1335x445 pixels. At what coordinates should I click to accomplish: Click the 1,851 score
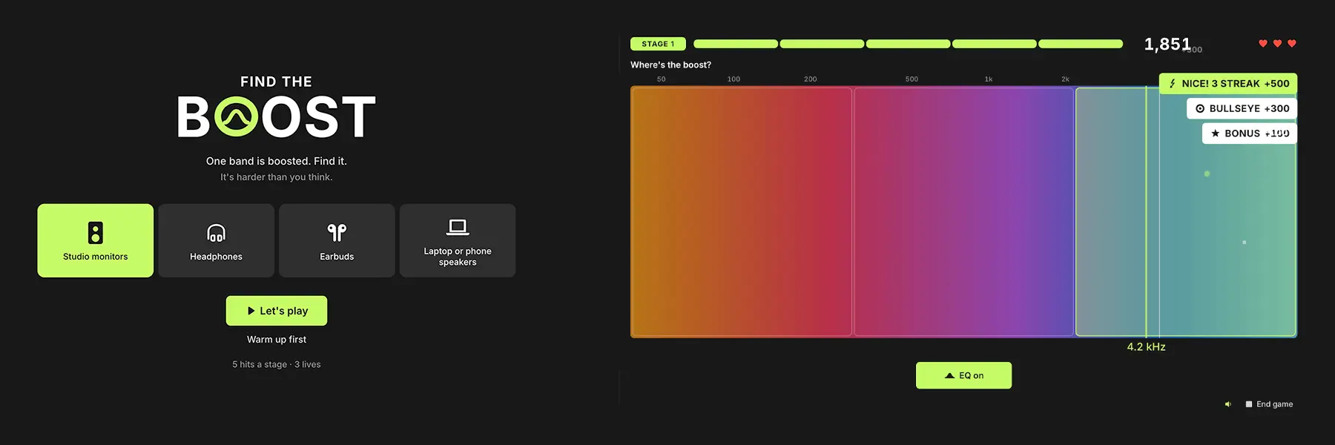click(x=1167, y=44)
